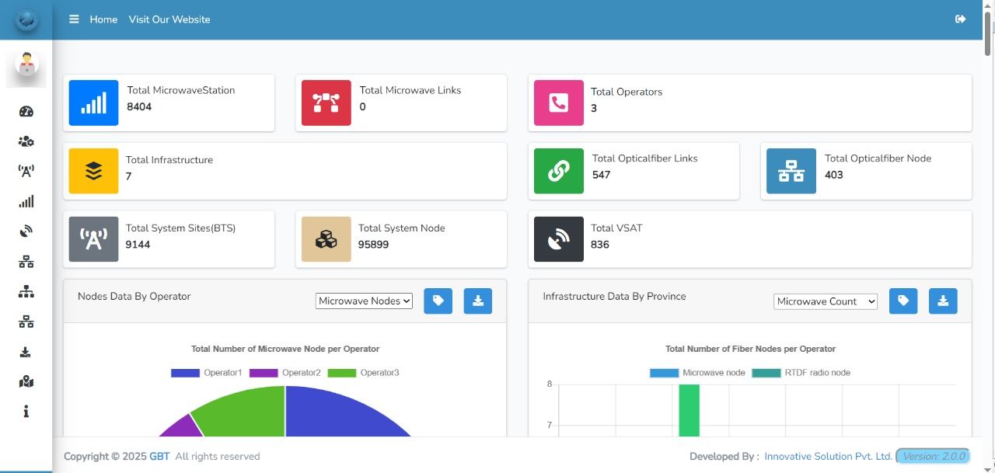Viewport: 995px width, 473px height.
Task: Click the Total MicrowaveStation value 8404
Action: tap(139, 107)
